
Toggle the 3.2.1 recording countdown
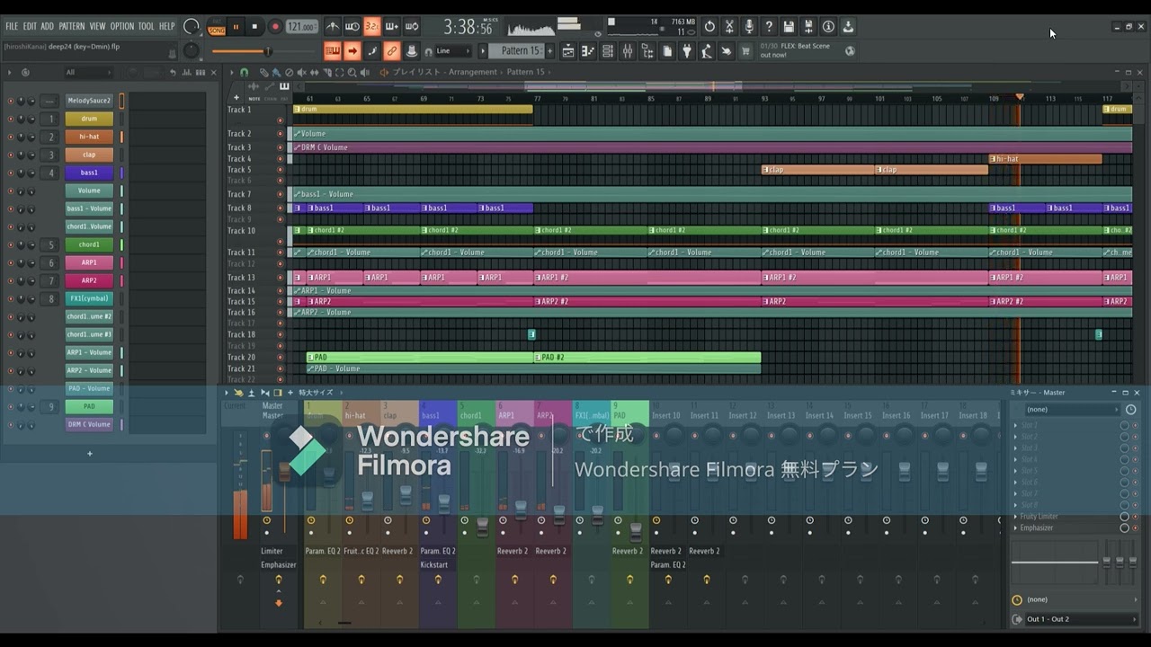(x=372, y=27)
